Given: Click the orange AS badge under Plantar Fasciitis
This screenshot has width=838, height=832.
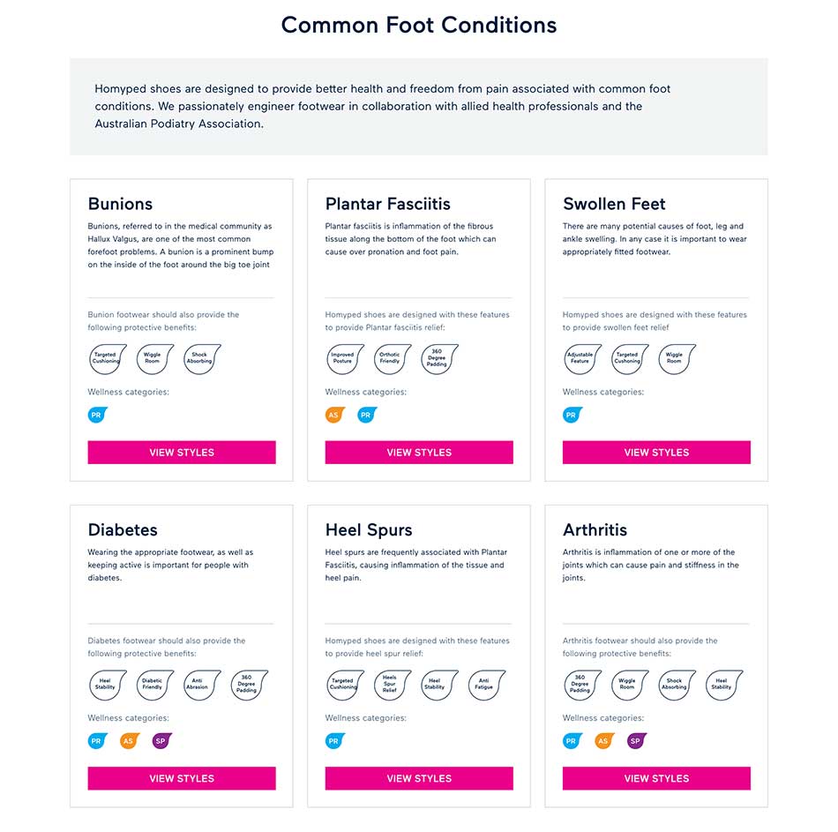Looking at the screenshot, I should (x=335, y=415).
